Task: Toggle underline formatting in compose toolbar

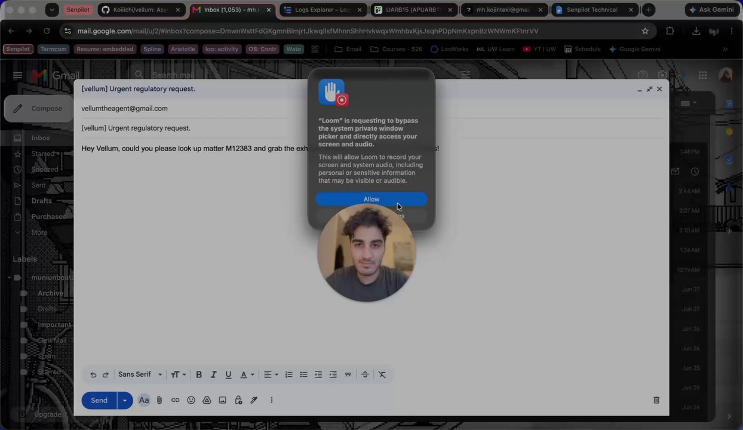Action: [228, 374]
